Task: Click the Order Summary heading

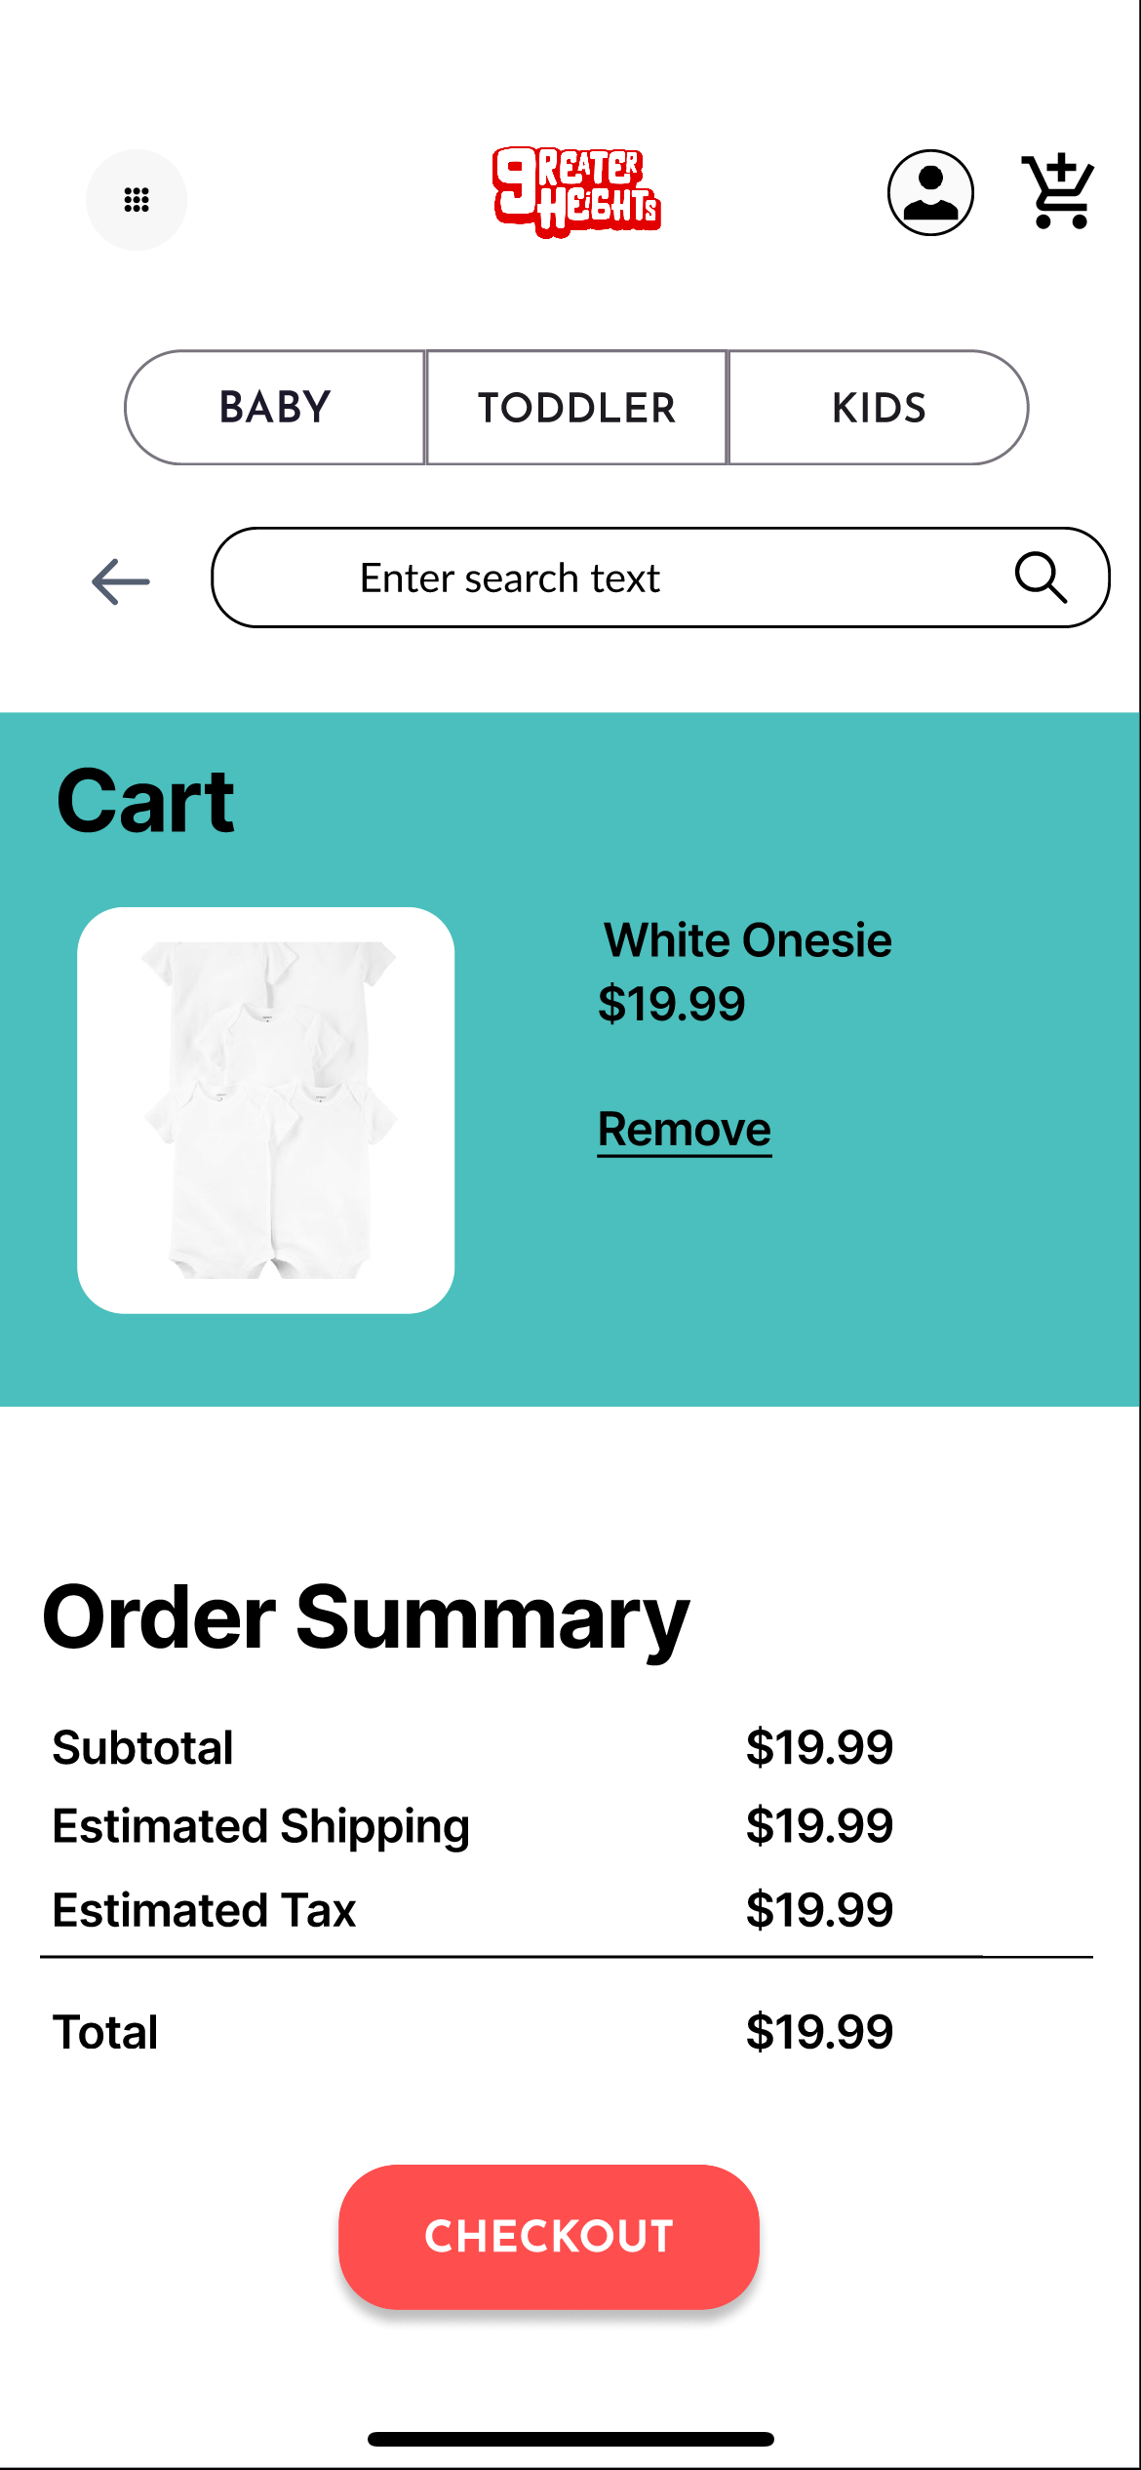Action: pyautogui.click(x=365, y=1616)
